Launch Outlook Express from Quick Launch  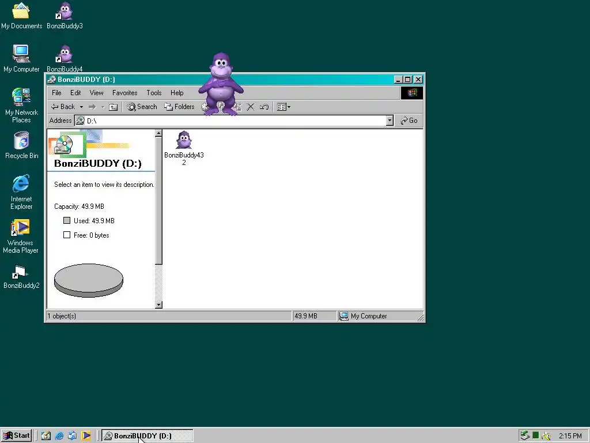[x=72, y=436]
